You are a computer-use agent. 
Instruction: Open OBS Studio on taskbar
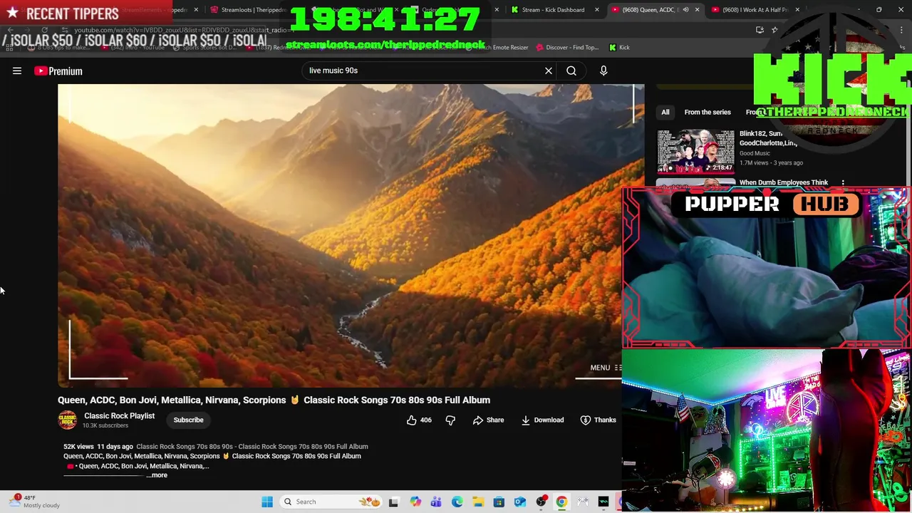pos(541,502)
